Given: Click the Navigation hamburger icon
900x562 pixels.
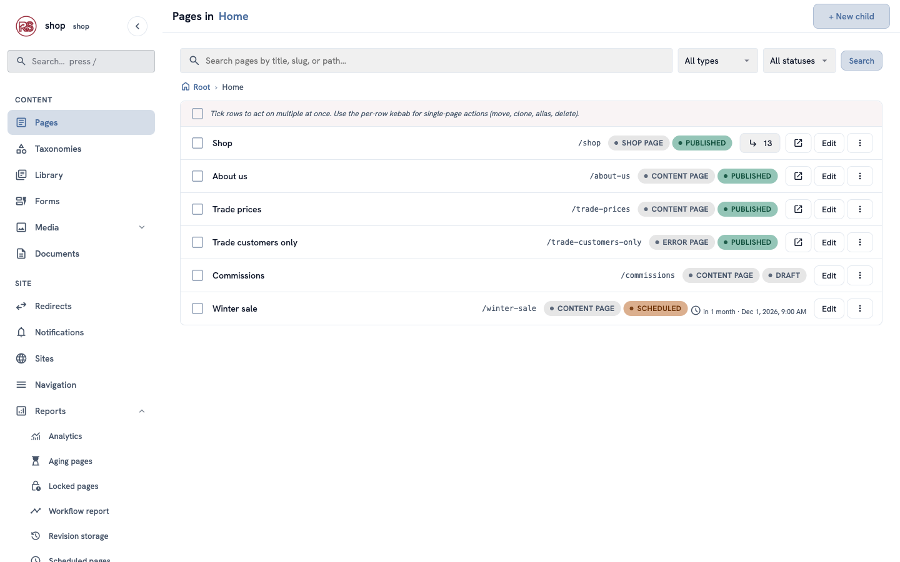Looking at the screenshot, I should pos(21,385).
